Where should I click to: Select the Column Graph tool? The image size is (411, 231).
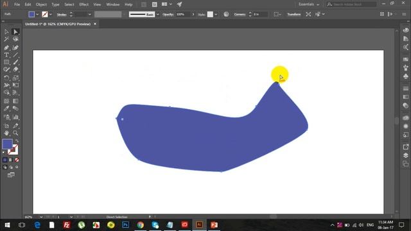15,117
